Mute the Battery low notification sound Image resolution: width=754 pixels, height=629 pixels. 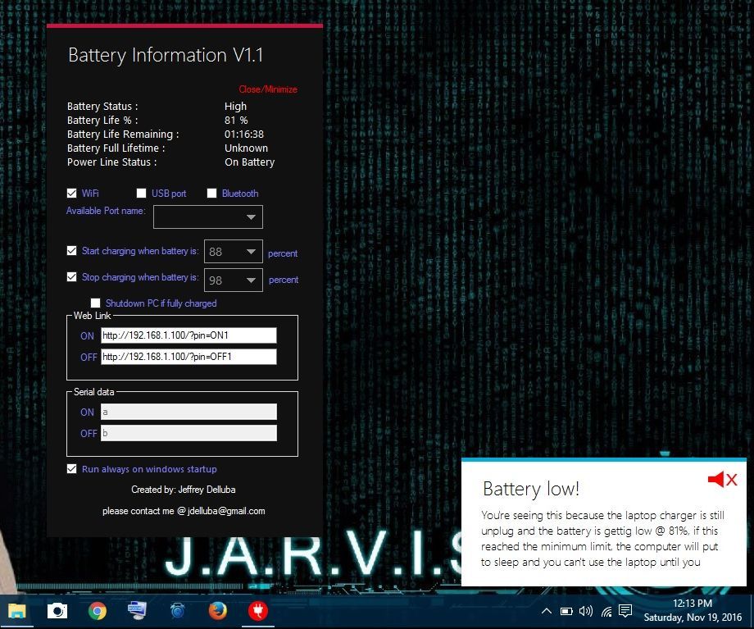point(715,479)
